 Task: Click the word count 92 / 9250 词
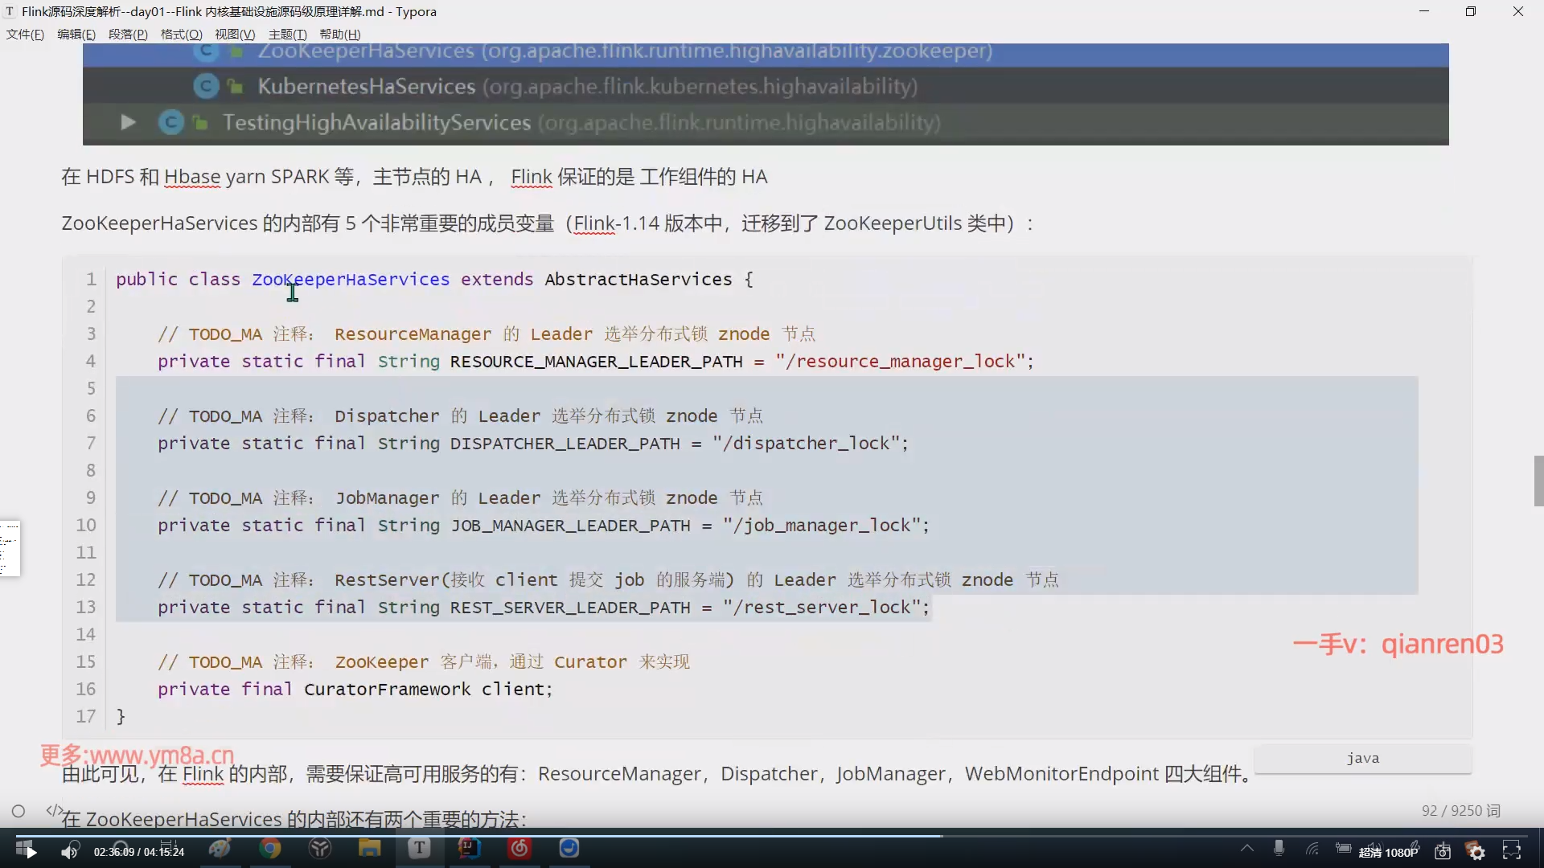click(x=1460, y=811)
